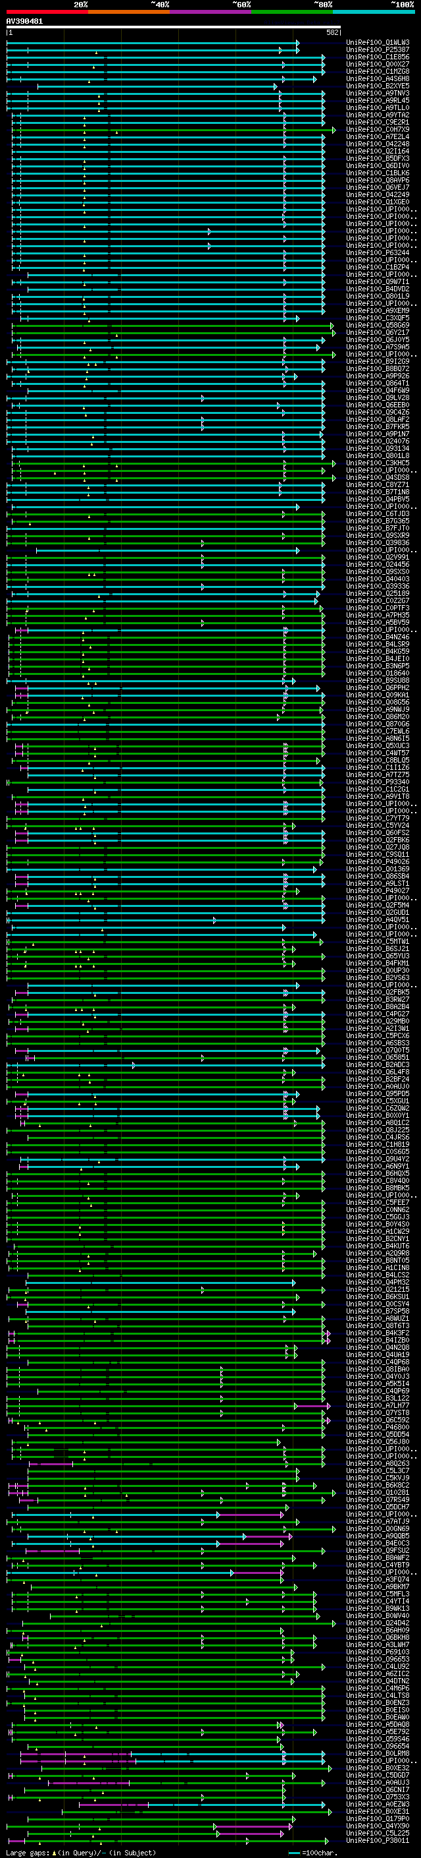Click the UniRef100_O18640 label
Viewport: 421px width, 1858px height.
pos(378,673)
